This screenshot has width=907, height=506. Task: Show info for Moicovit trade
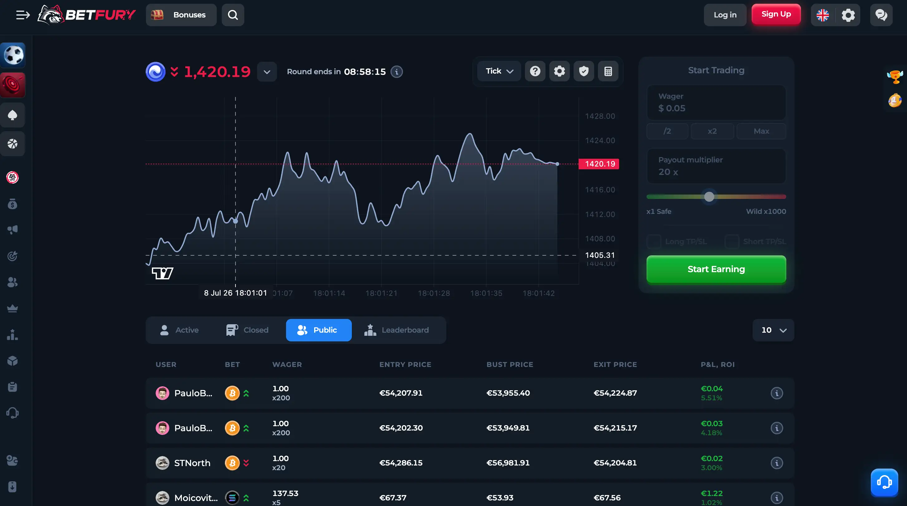click(x=777, y=498)
